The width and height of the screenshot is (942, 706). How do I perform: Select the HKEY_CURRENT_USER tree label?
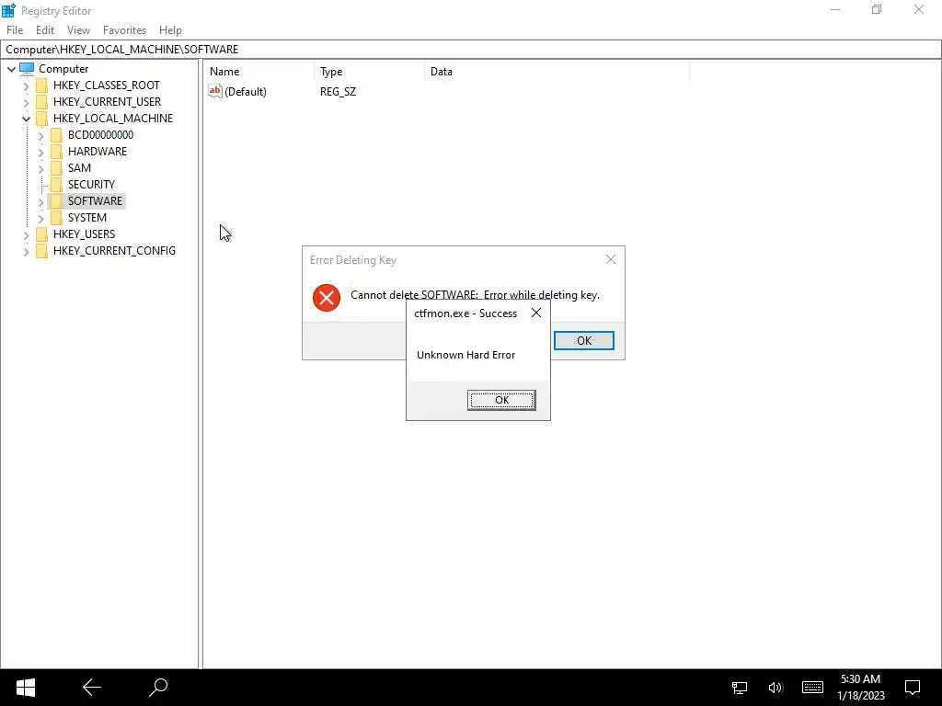point(107,101)
